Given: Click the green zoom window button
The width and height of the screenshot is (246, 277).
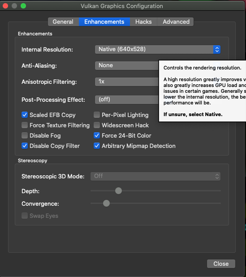Looking at the screenshot, I should click(23, 6).
